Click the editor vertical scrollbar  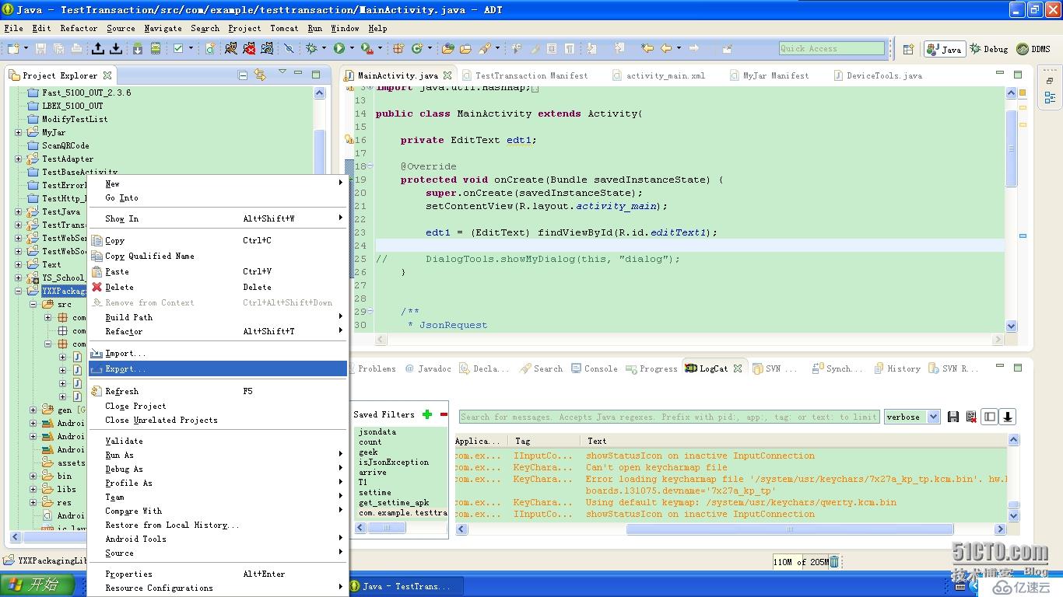click(1012, 209)
